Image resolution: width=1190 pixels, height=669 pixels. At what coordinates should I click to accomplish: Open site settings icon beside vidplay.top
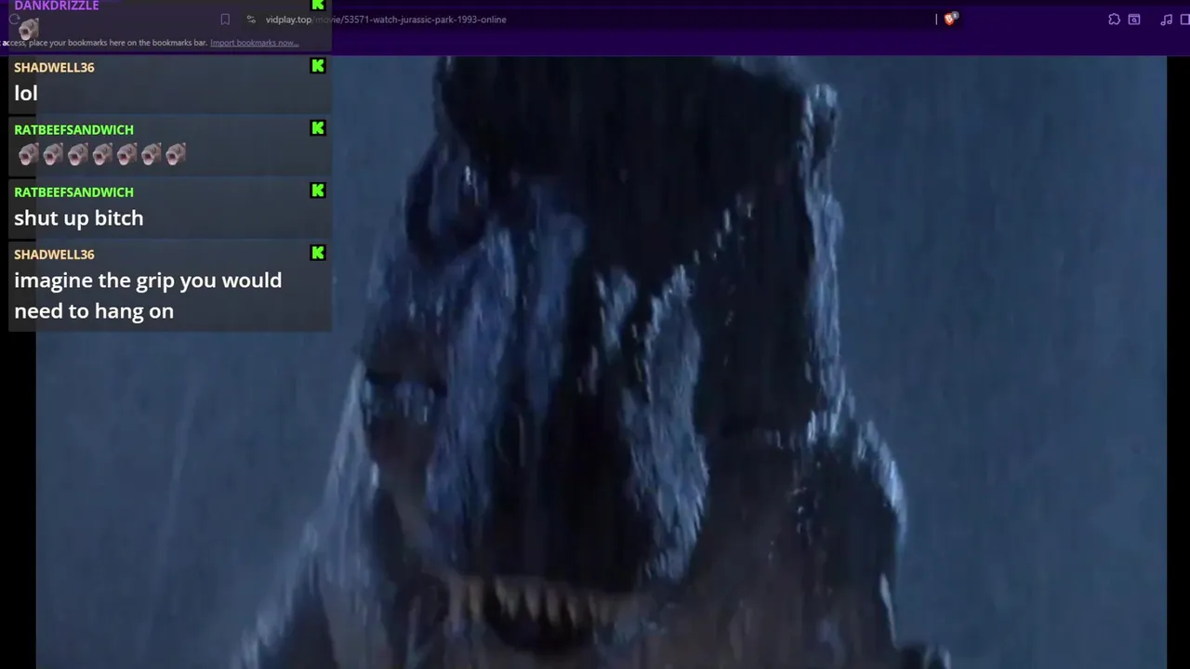(x=251, y=20)
